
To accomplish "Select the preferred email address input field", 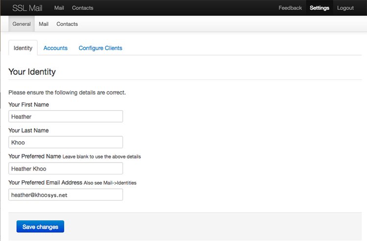I will click(66, 194).
